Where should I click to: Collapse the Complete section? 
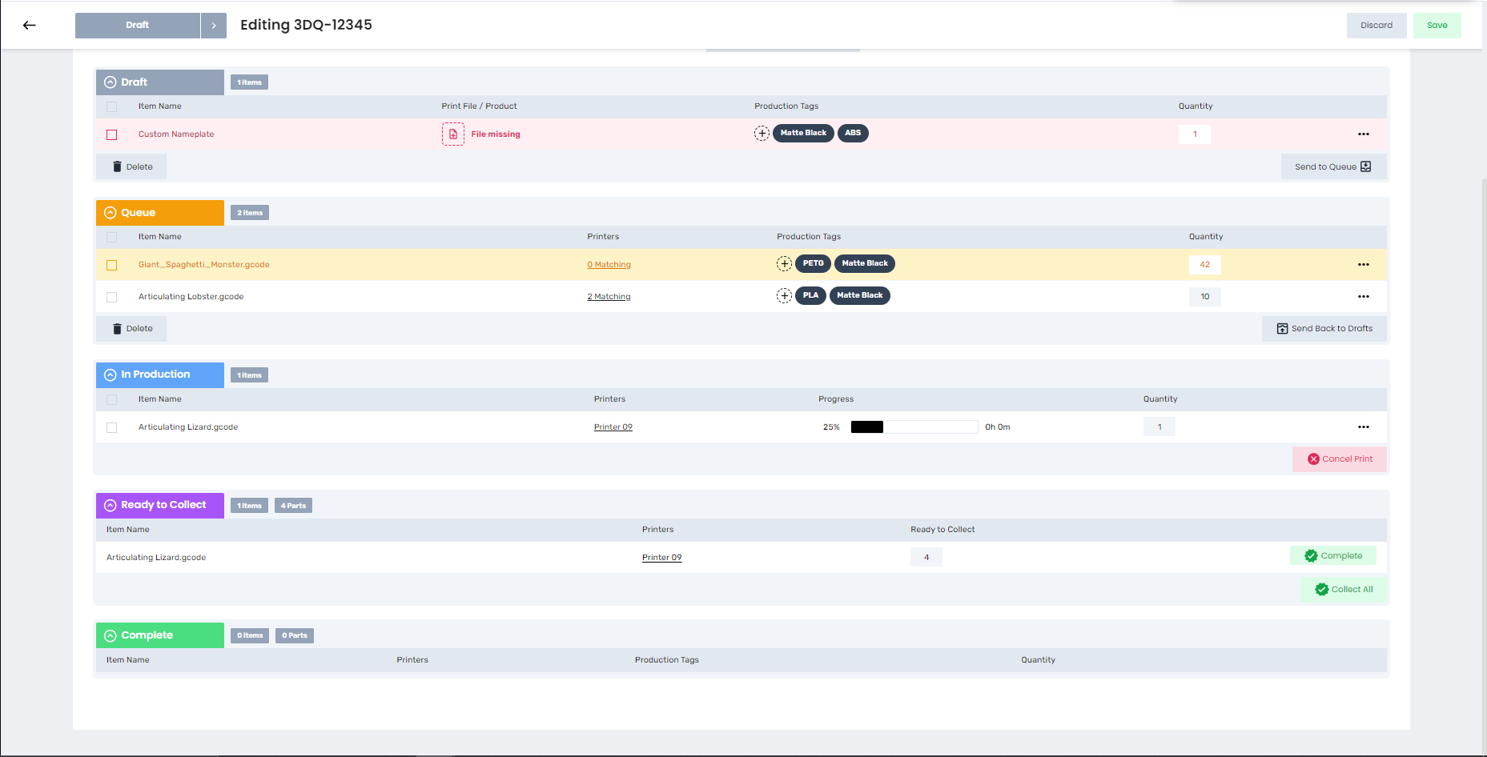[x=110, y=635]
